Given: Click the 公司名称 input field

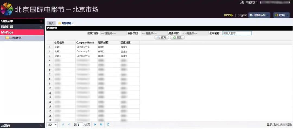Looking at the screenshot, I should click(237, 34).
